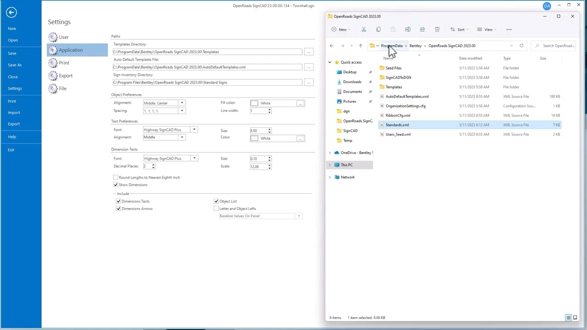The width and height of the screenshot is (587, 330).
Task: Collapse the Quick access tree node
Action: pyautogui.click(x=330, y=62)
